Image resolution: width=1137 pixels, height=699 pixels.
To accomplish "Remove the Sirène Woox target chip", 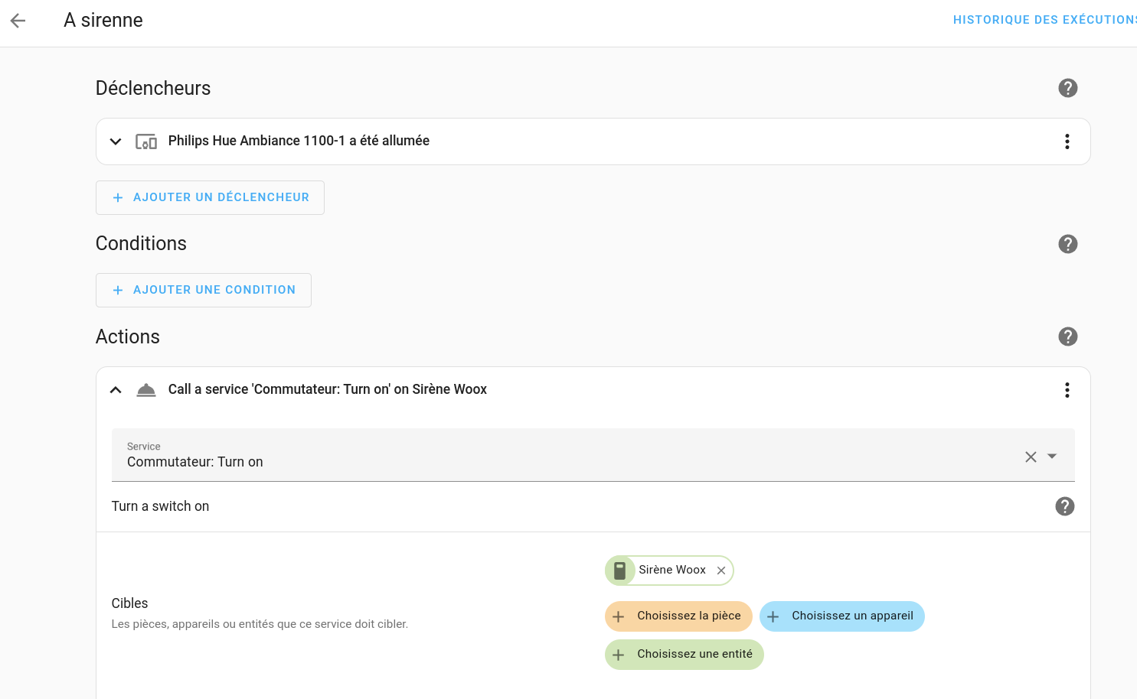I will click(x=720, y=571).
